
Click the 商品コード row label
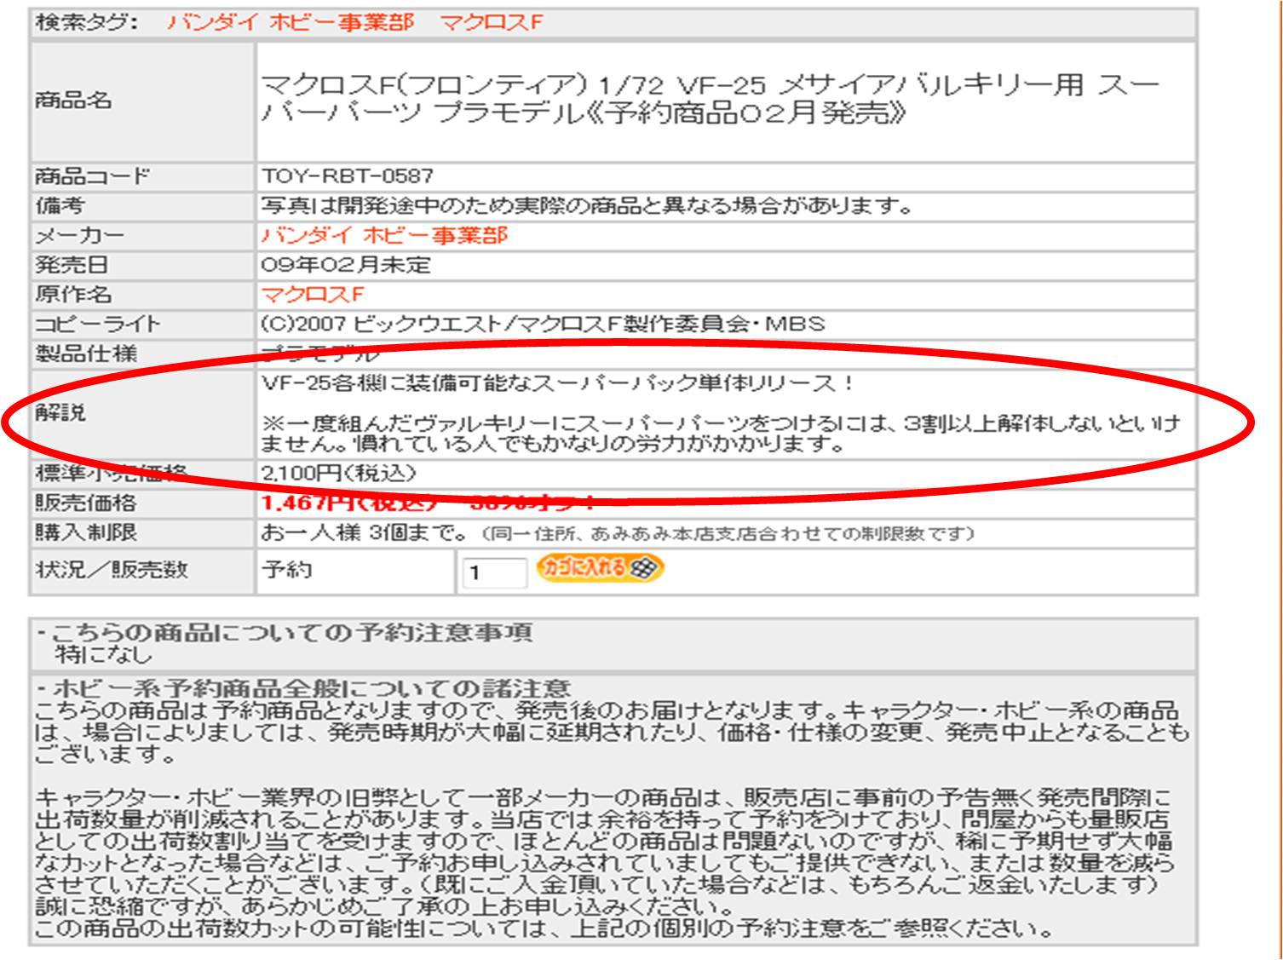tap(92, 176)
